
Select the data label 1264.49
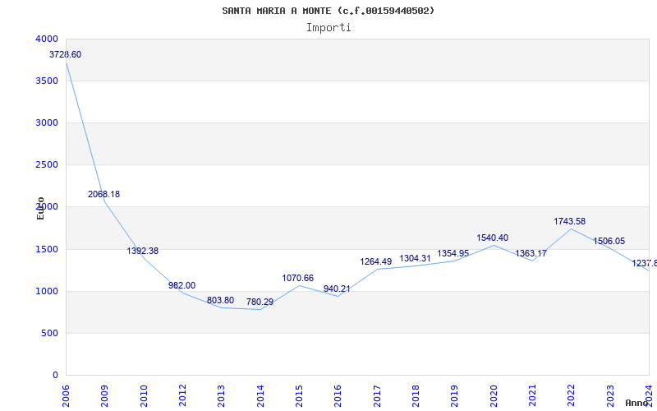pyautogui.click(x=376, y=261)
